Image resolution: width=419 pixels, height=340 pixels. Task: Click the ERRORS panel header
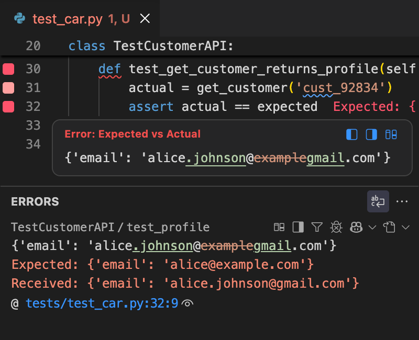(35, 201)
